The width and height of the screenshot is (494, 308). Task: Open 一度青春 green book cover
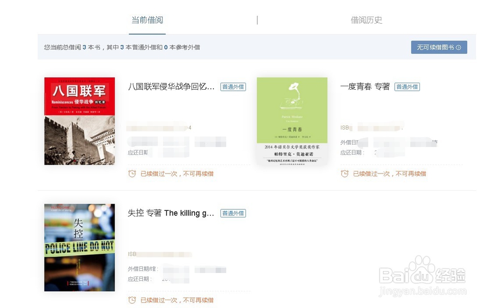[292, 121]
